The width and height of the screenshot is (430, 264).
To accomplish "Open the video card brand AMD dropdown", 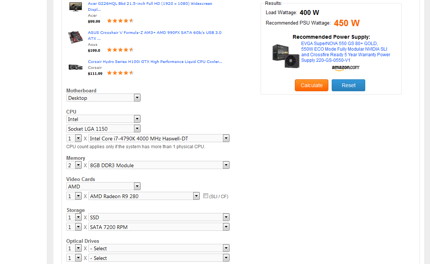I will tap(103, 187).
